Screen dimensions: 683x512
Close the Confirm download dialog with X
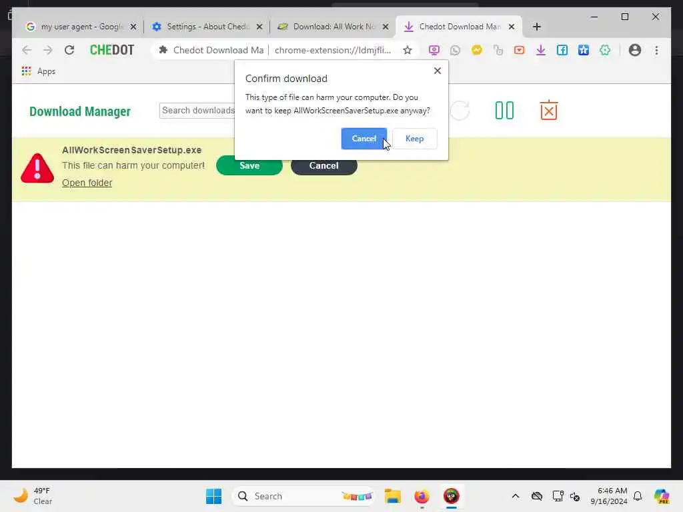(x=438, y=71)
